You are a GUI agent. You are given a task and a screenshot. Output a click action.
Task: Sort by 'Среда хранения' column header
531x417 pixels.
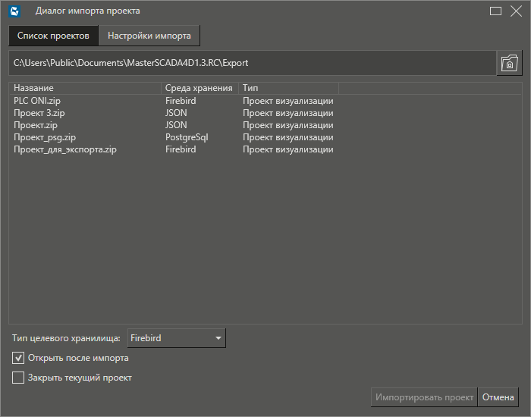point(199,88)
